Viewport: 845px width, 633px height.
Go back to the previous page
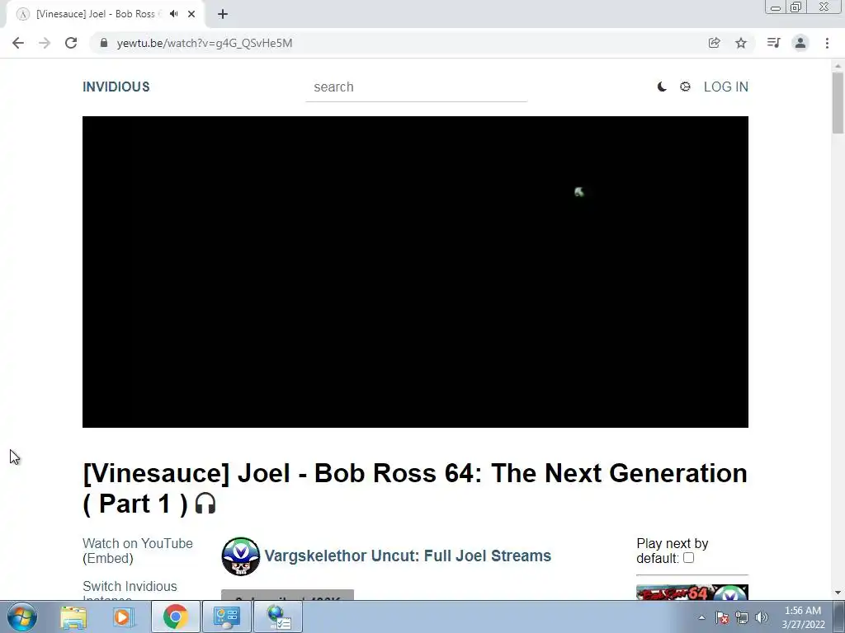[x=18, y=43]
